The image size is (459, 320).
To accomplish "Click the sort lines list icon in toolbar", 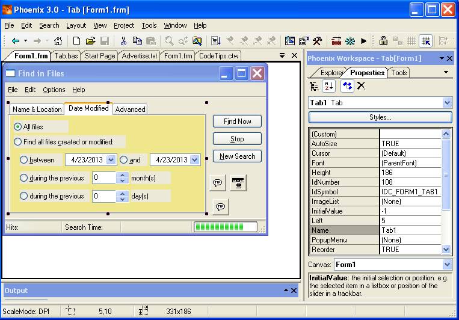I will (x=216, y=41).
